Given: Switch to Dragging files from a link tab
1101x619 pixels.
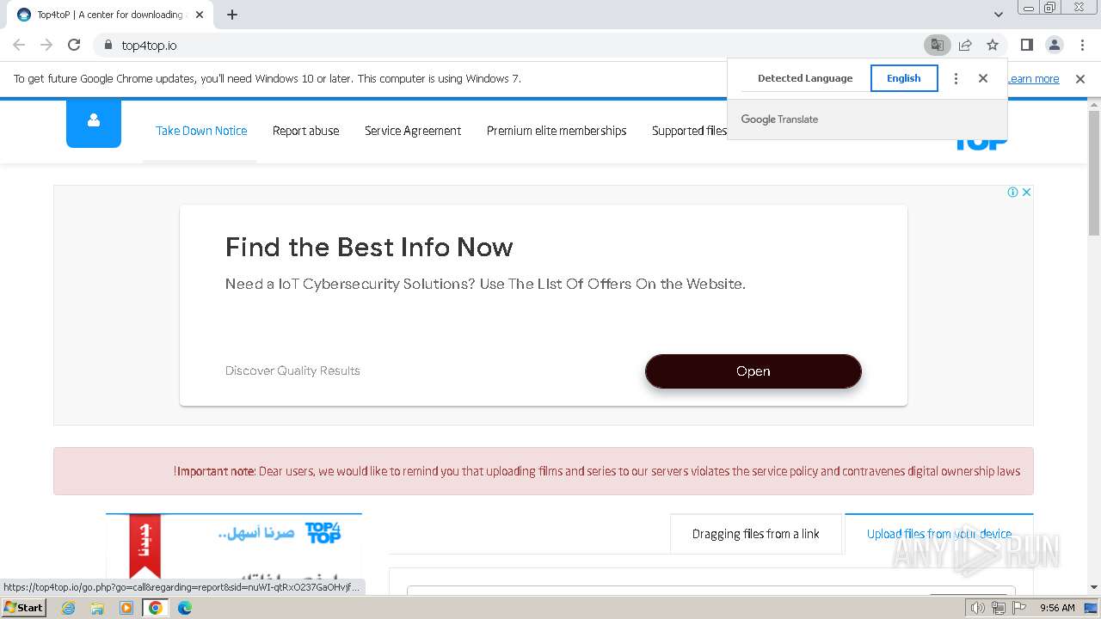Looking at the screenshot, I should 756,534.
